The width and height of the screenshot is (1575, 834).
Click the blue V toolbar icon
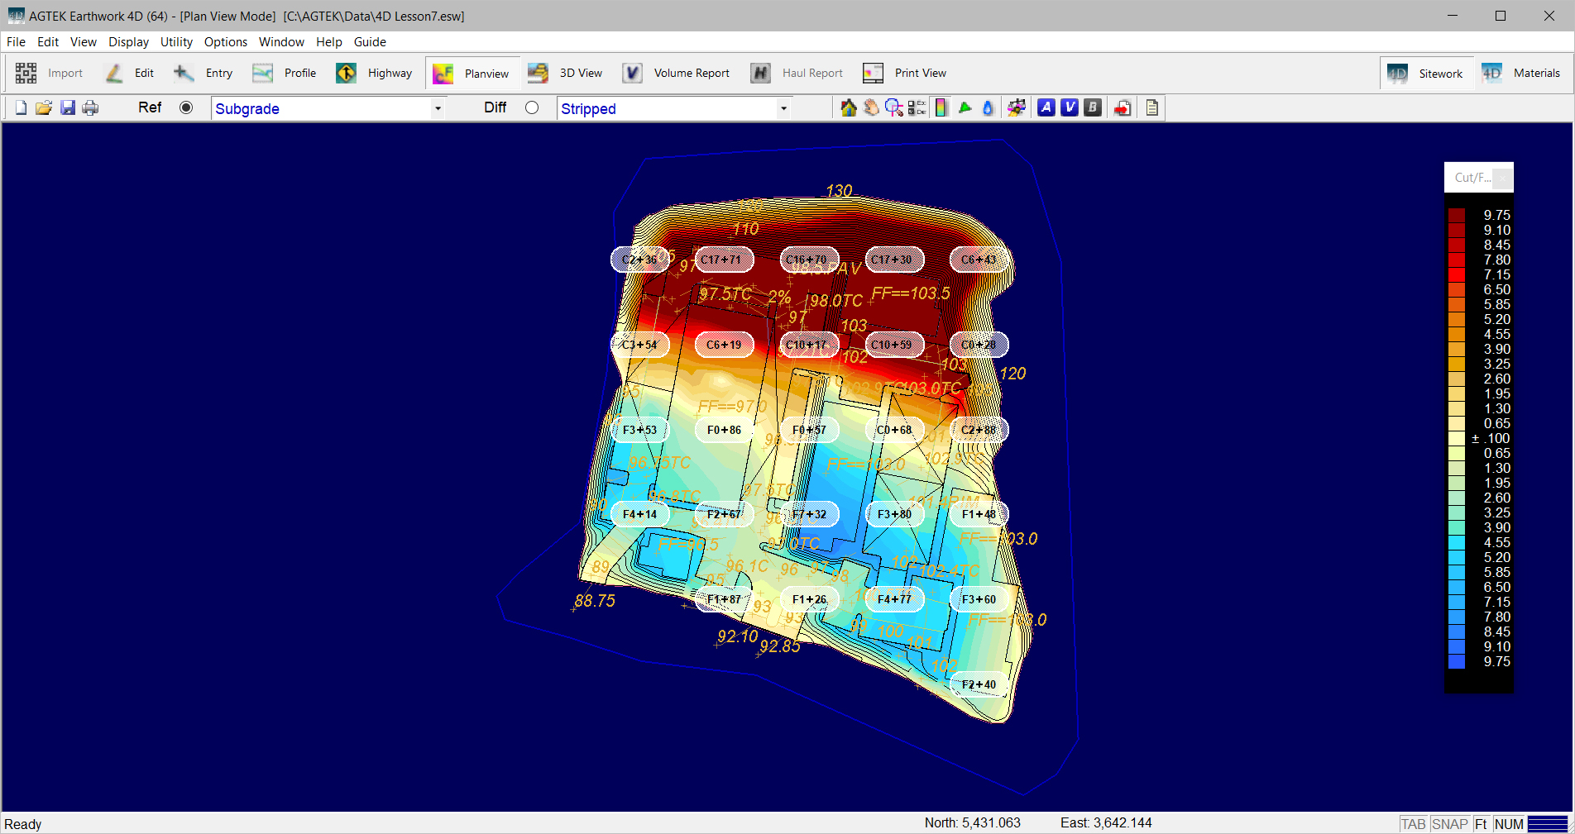(1070, 107)
